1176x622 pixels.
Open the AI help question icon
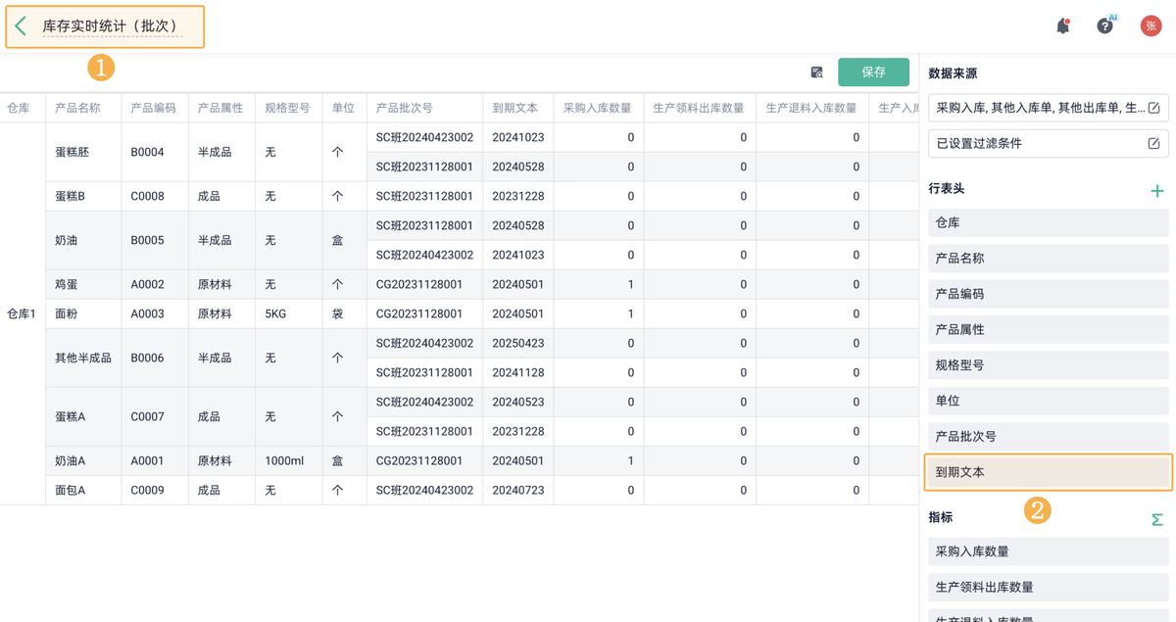pyautogui.click(x=1104, y=26)
